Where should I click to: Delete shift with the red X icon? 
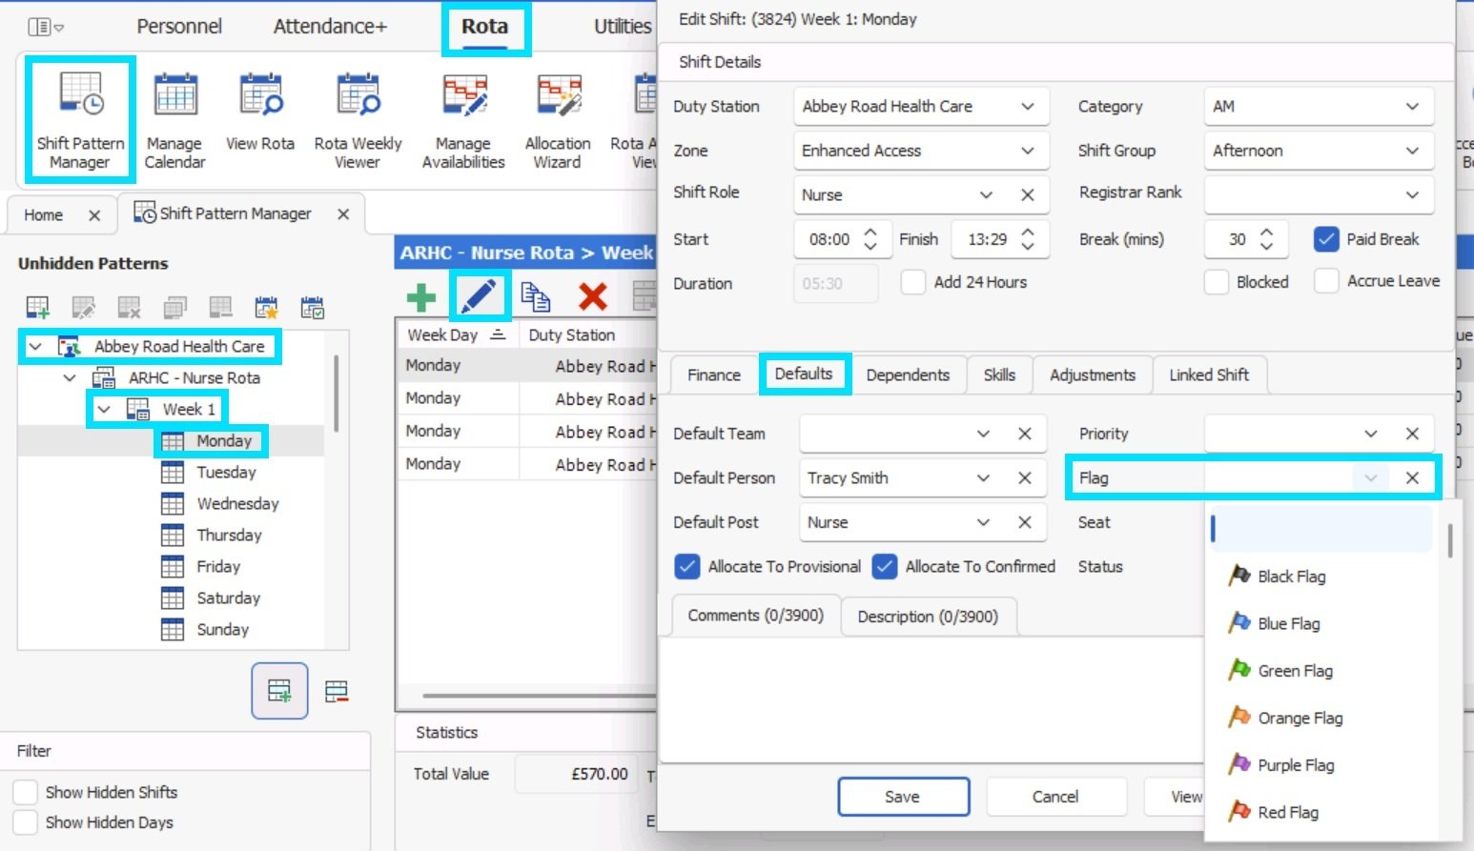[593, 297]
